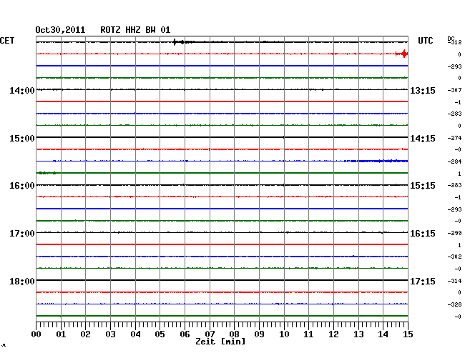Click the 15:15 UTC time label

[x=423, y=186]
